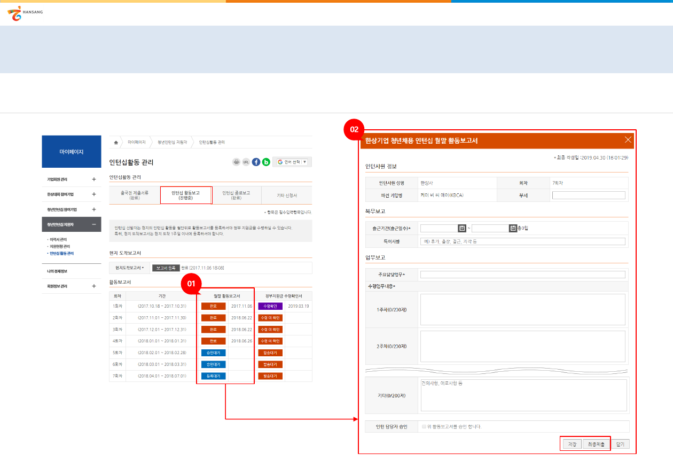
Task: Click the 부서 input field
Action: pos(589,196)
